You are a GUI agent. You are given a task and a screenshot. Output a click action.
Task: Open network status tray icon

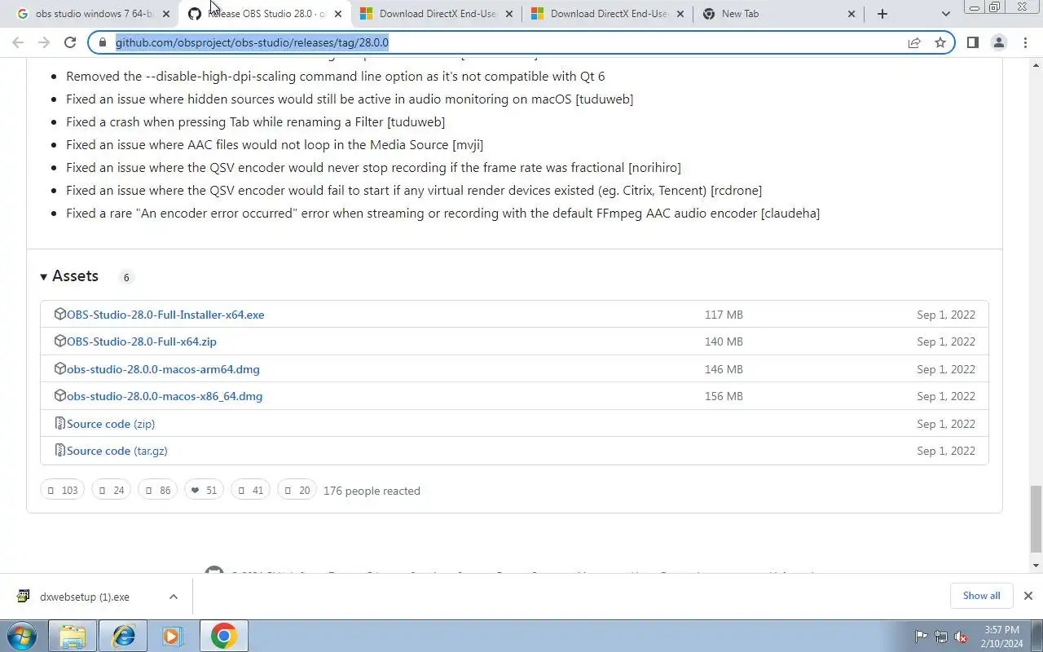pos(941,637)
